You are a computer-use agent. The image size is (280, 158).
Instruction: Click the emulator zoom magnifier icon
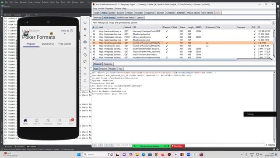(85, 48)
